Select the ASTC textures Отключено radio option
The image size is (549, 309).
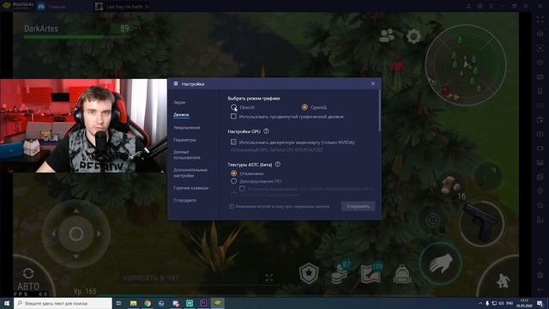point(233,173)
